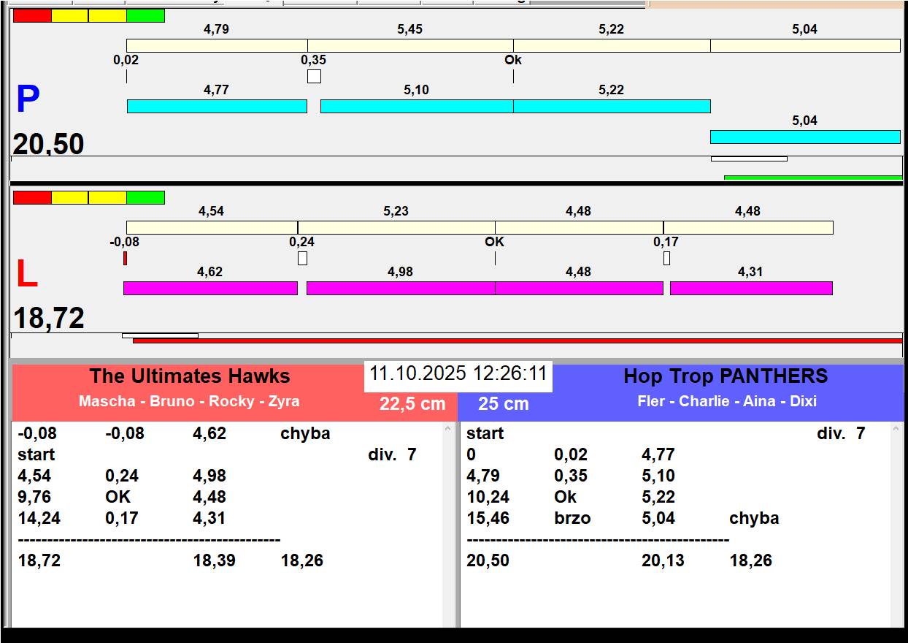Click the red start light in lane L
The width and height of the screenshot is (908, 643).
[x=33, y=197]
